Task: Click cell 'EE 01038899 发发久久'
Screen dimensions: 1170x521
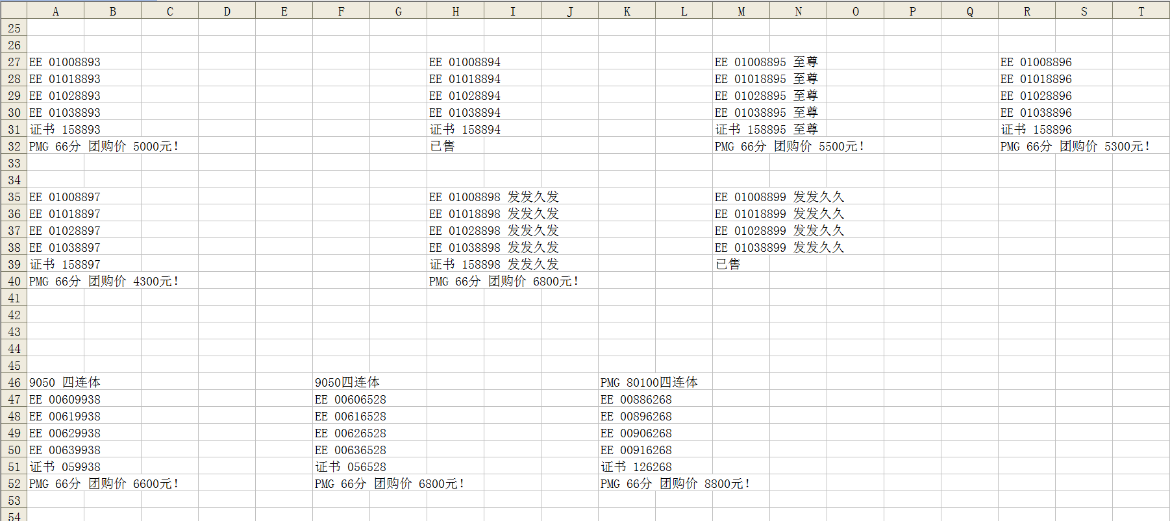Action: tap(780, 247)
